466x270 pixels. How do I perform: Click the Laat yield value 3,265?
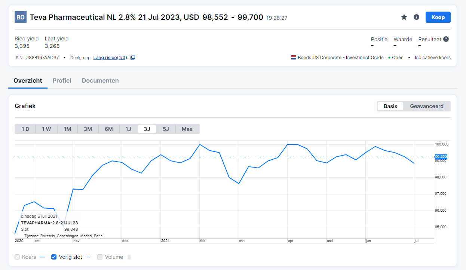coord(52,46)
